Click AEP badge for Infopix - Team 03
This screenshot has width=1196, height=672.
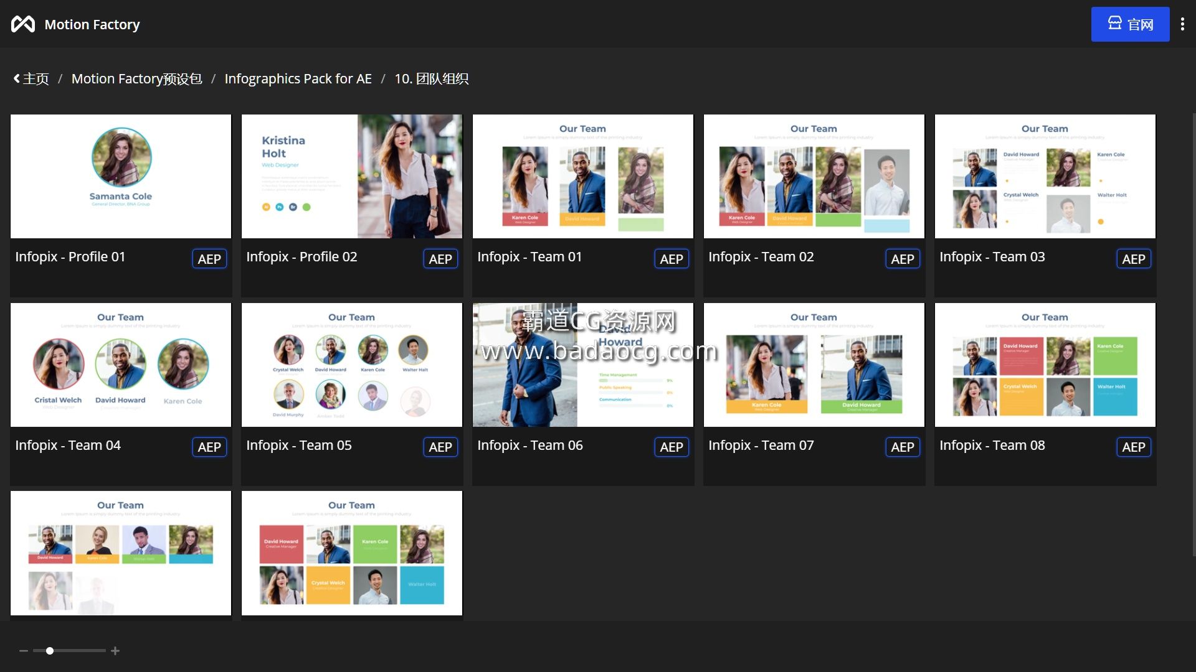(x=1134, y=259)
